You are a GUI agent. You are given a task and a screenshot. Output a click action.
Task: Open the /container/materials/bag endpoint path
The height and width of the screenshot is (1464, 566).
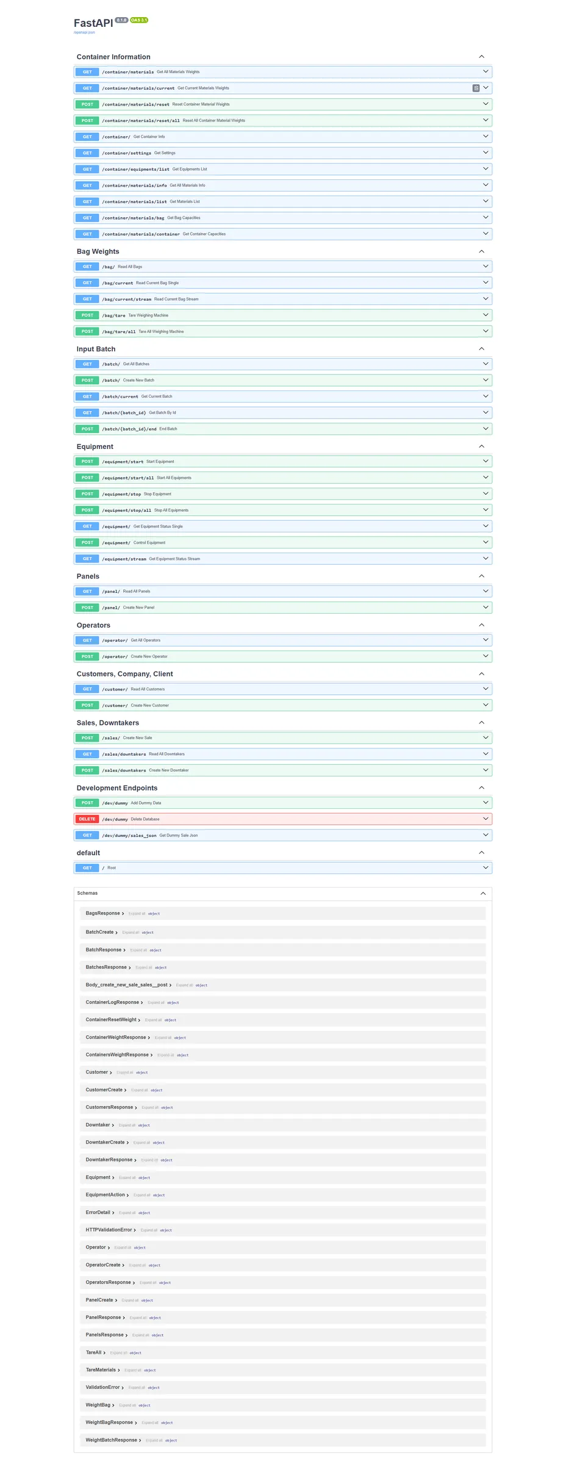[x=134, y=218]
